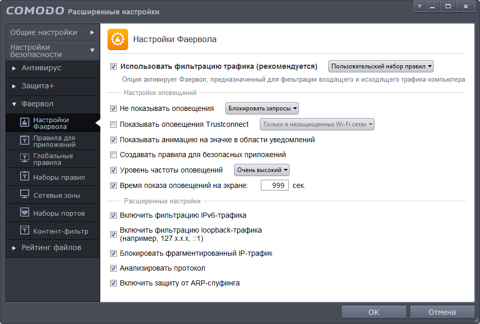Click the Контент-фильтр icon
480x324 pixels.
click(24, 231)
